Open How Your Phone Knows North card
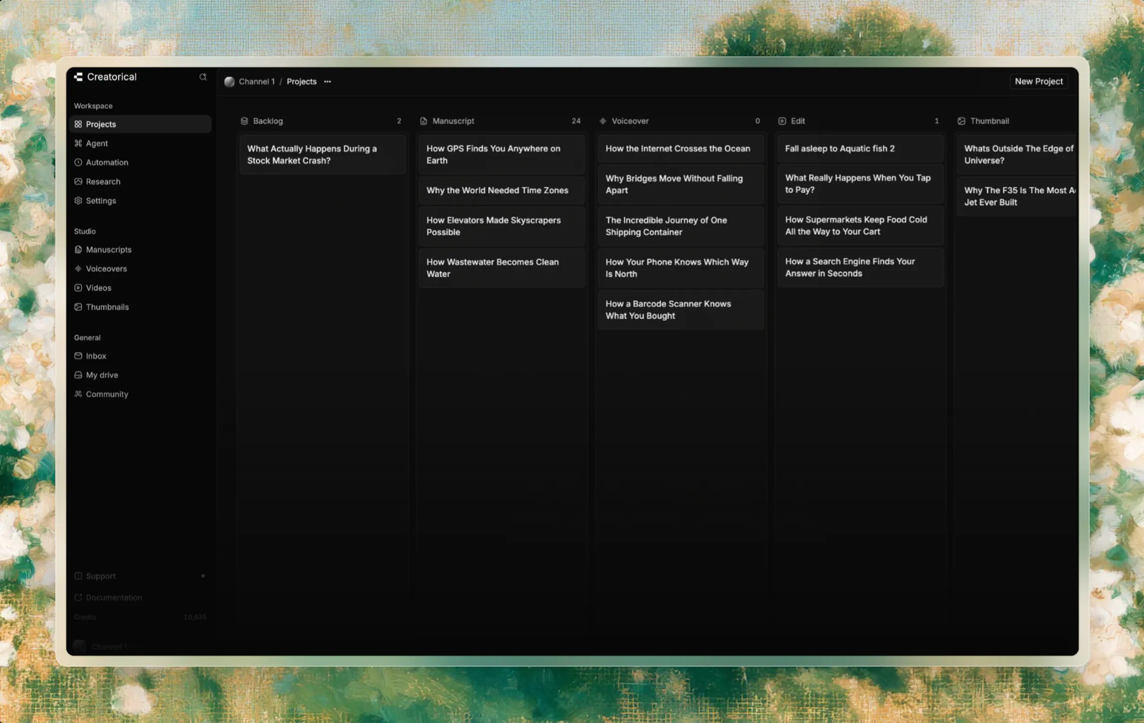Screen dimensions: 1144x723 [x=681, y=268]
